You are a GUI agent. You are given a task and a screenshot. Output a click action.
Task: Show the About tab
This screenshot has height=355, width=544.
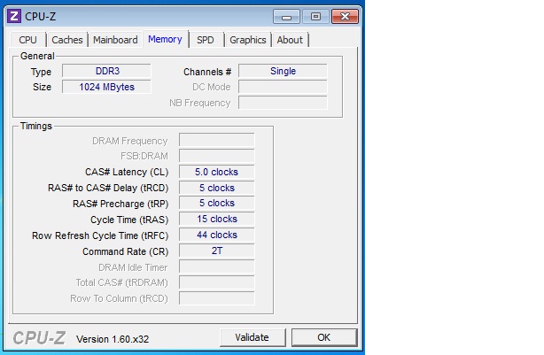pos(290,40)
